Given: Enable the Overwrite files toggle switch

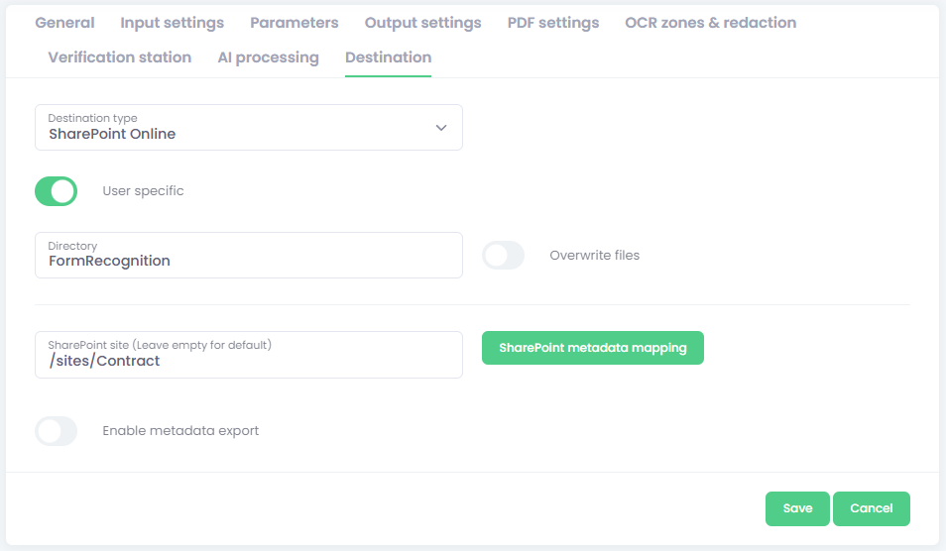Looking at the screenshot, I should [x=503, y=256].
